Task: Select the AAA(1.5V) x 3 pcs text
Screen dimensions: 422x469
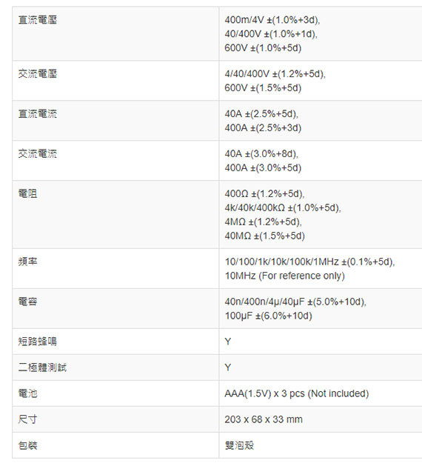Action: 264,393
